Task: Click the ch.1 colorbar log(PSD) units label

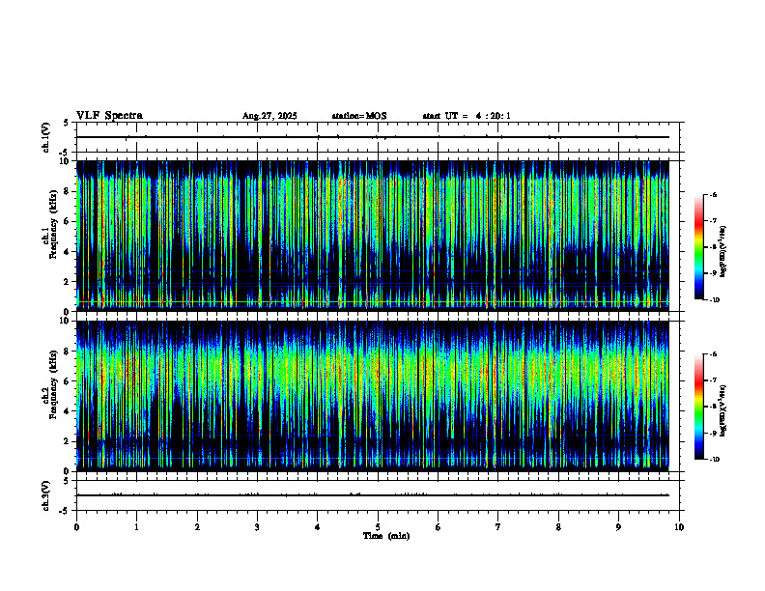Action: (x=723, y=252)
